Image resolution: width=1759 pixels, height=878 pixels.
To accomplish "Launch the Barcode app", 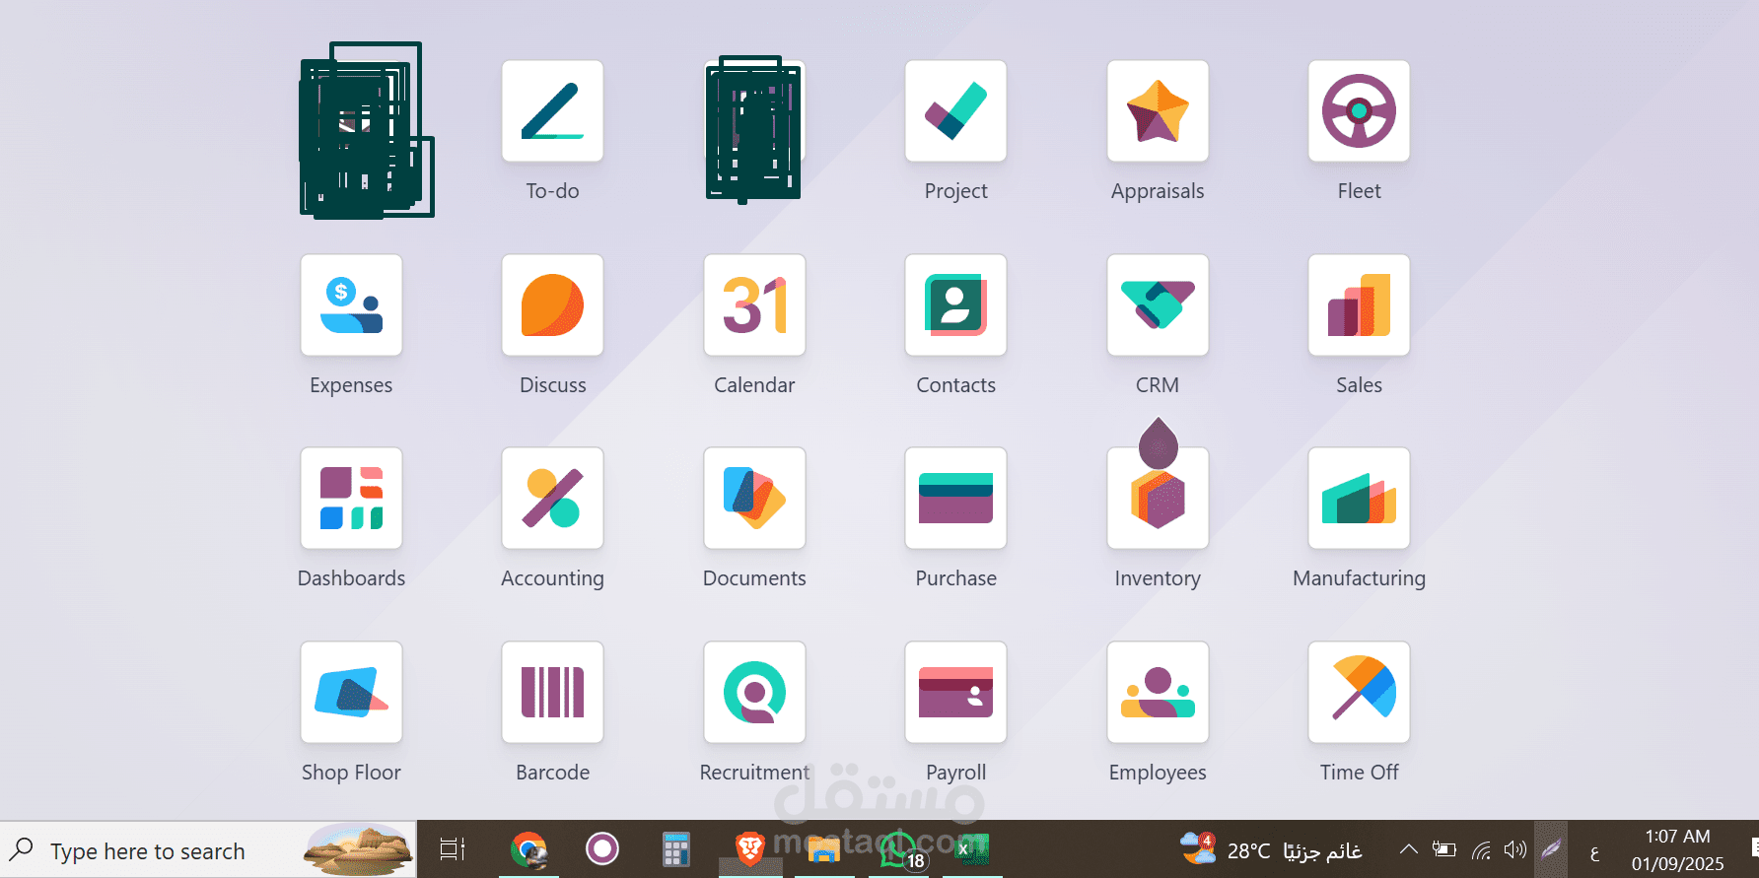I will pos(552,692).
